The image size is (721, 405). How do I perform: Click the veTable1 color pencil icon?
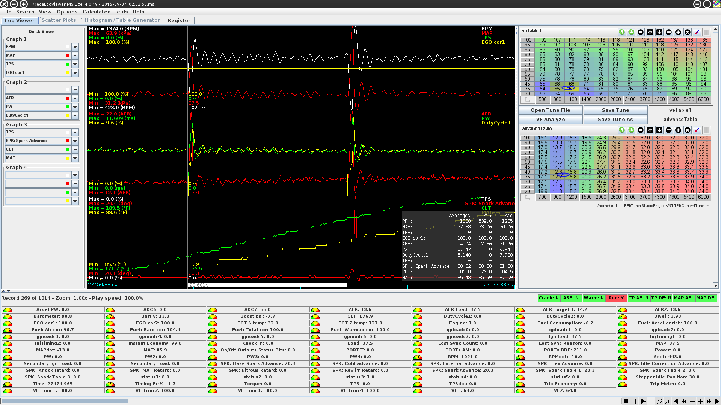(697, 32)
